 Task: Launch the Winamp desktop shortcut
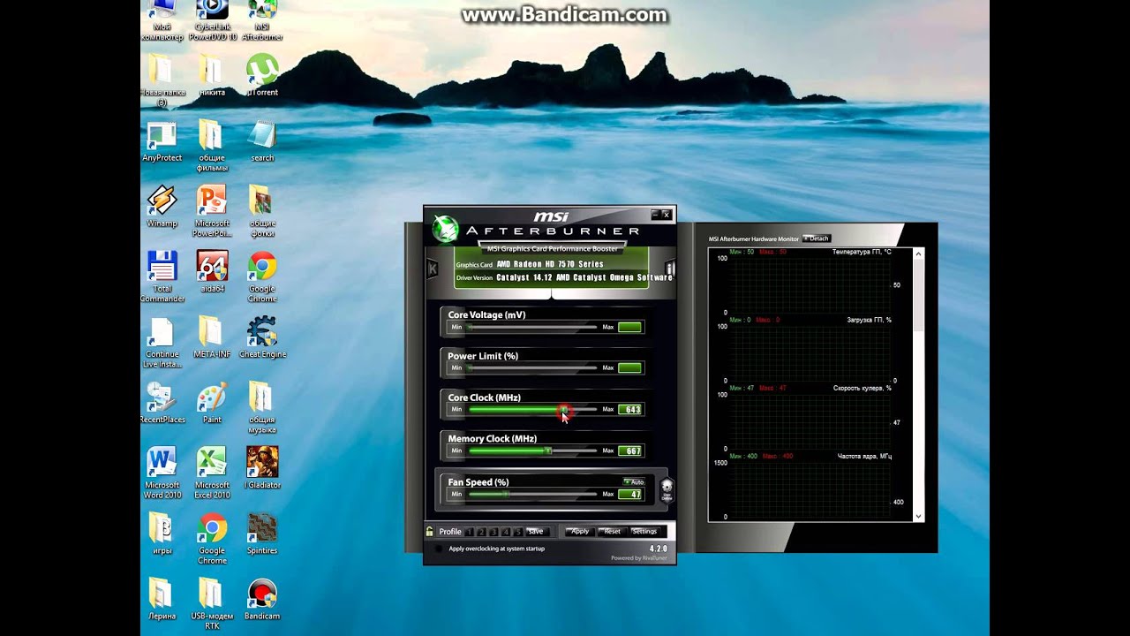pos(162,207)
